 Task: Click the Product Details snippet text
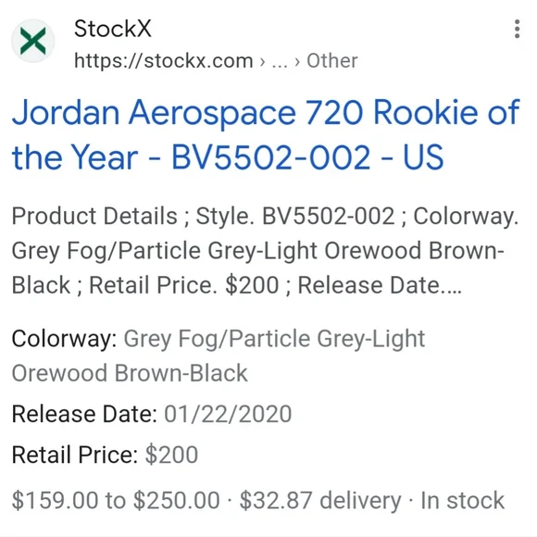click(x=94, y=216)
